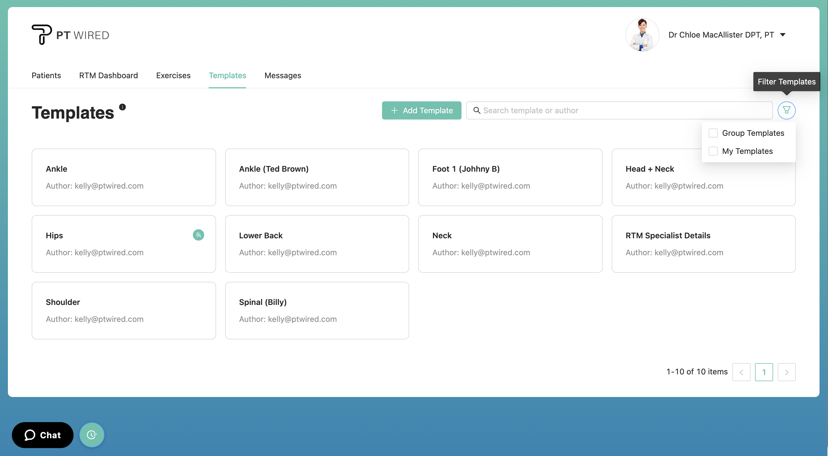The height and width of the screenshot is (456, 828).
Task: Switch to the Patients tab
Action: pyautogui.click(x=46, y=75)
